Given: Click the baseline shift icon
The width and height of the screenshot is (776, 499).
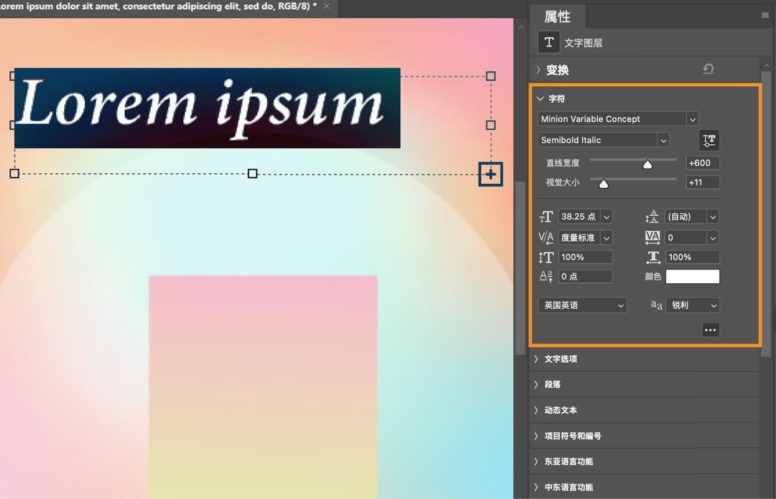Looking at the screenshot, I should click(545, 276).
